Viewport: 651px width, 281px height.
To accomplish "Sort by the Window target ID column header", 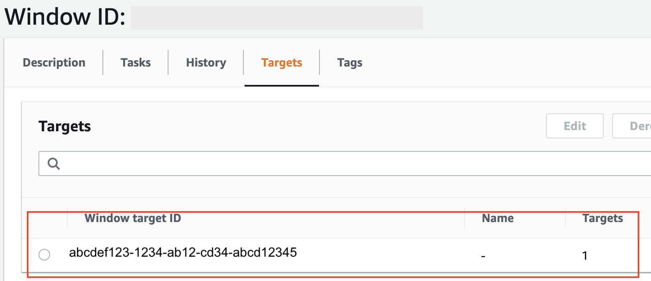I will click(132, 218).
